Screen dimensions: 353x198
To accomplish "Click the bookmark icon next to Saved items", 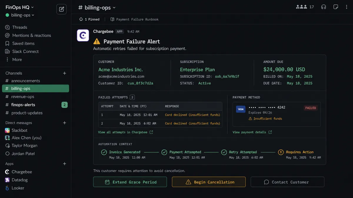I will point(8,43).
